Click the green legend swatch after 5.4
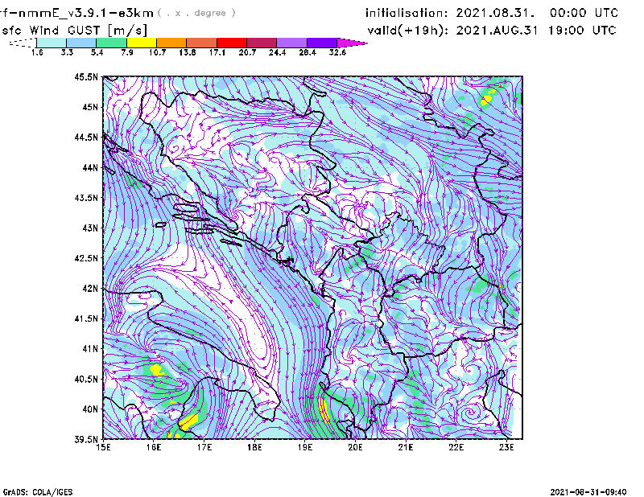The width and height of the screenshot is (644, 497). pyautogui.click(x=111, y=43)
